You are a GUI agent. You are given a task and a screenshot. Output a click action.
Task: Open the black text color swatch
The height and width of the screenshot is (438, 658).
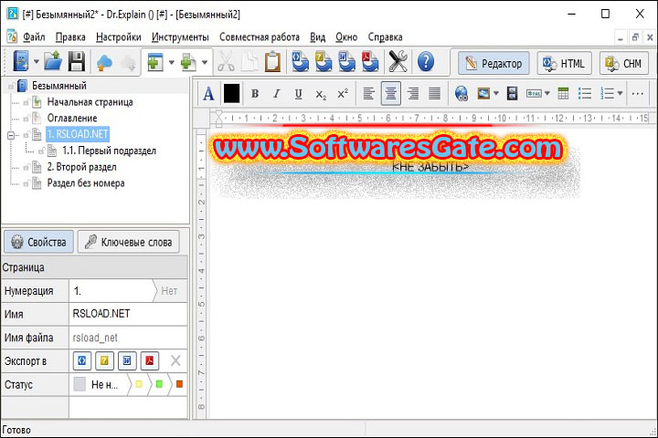231,93
